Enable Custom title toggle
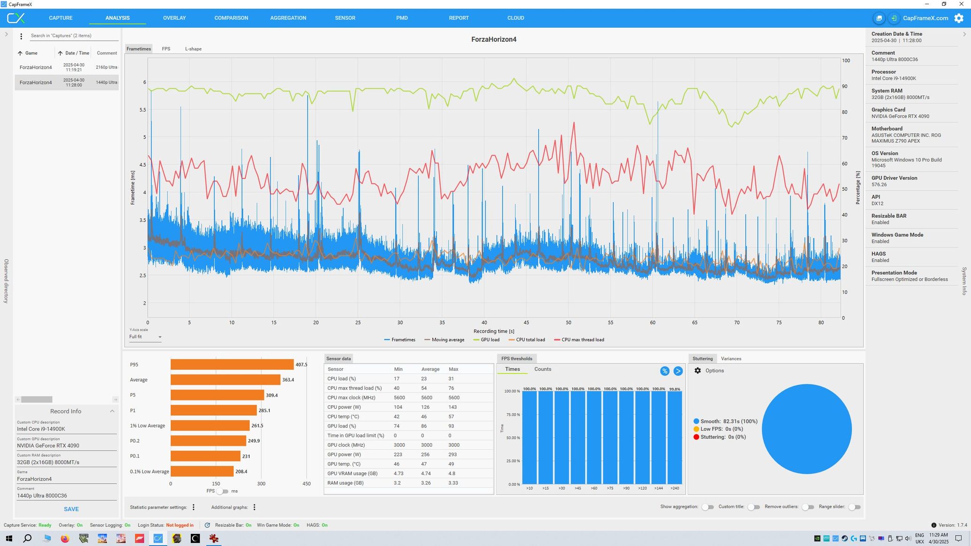 [753, 507]
